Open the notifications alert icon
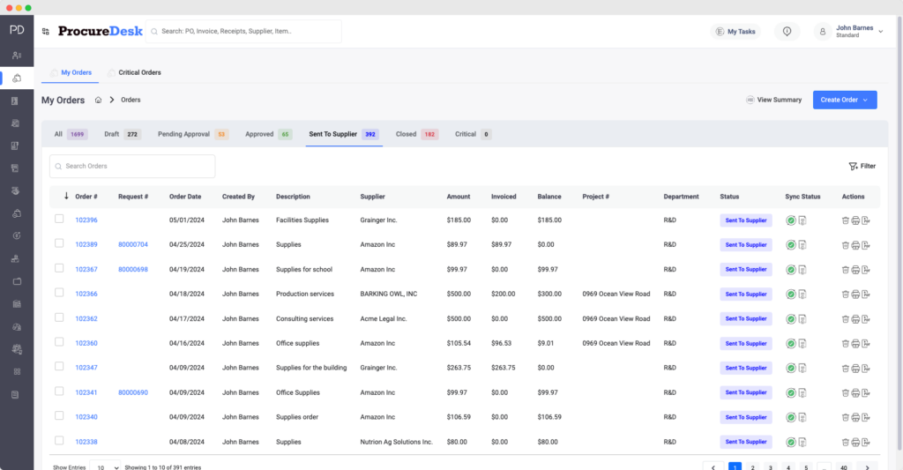 787,32
